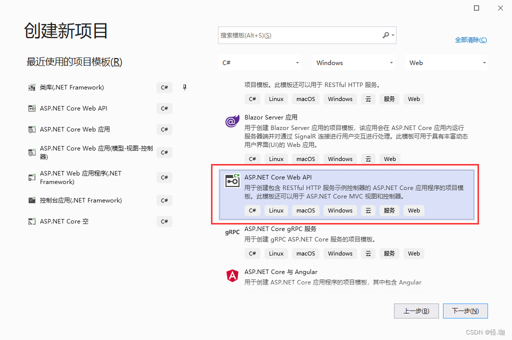
Task: Click the Linux tag under Blazor Server
Action: click(276, 159)
